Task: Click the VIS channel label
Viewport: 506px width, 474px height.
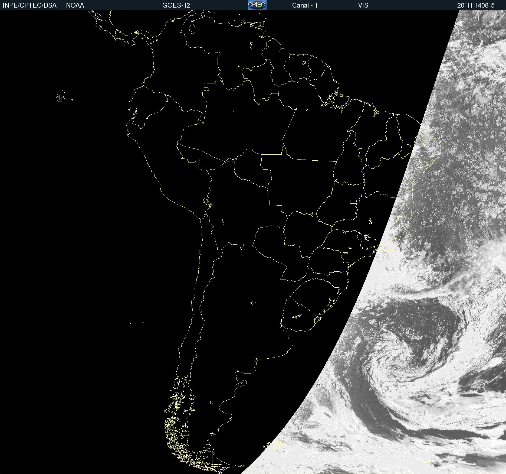Action: tap(363, 5)
